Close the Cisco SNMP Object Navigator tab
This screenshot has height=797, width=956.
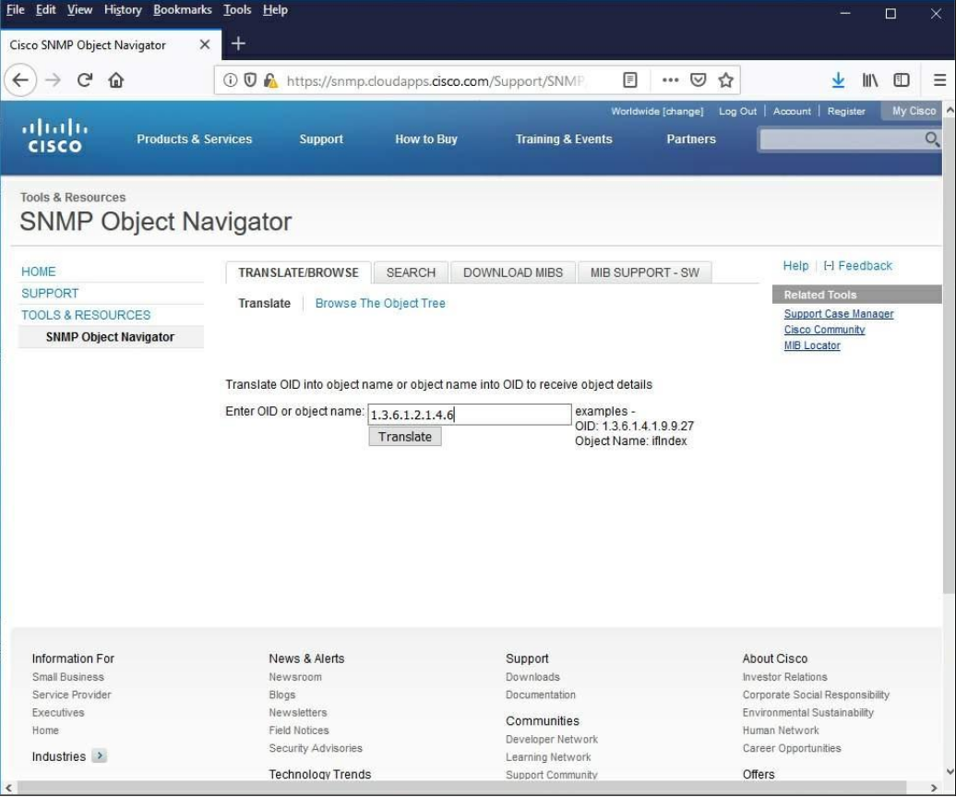pyautogui.click(x=205, y=44)
